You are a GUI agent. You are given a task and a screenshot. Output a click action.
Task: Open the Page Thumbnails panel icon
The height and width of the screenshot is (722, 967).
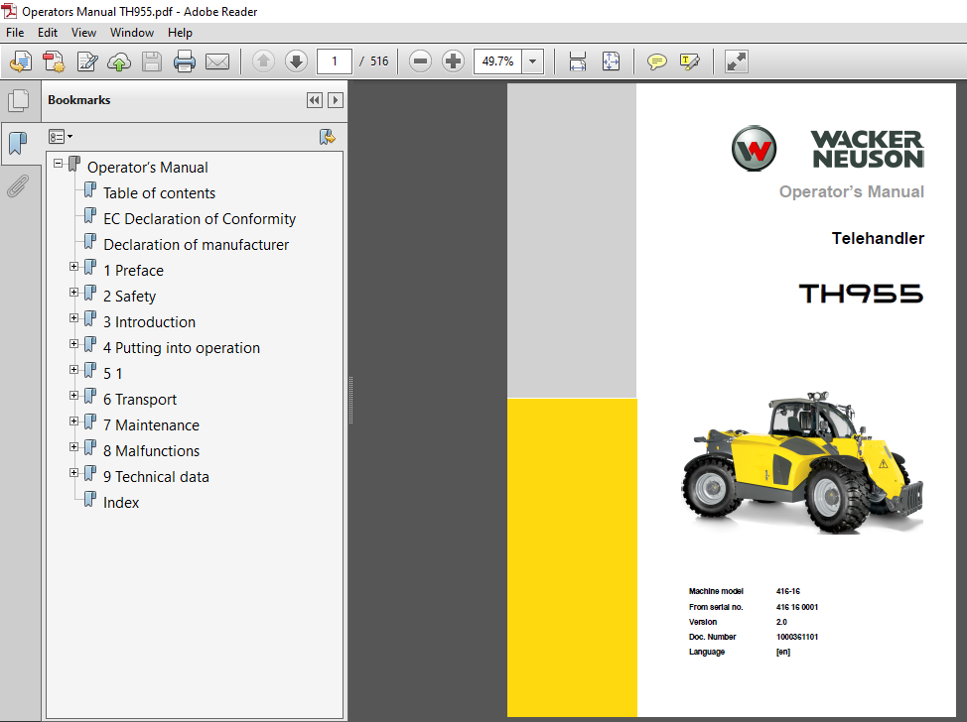coord(19,100)
